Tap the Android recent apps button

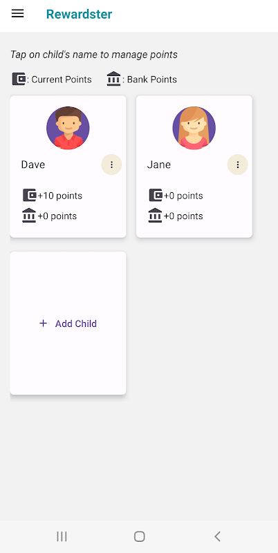[x=62, y=536]
